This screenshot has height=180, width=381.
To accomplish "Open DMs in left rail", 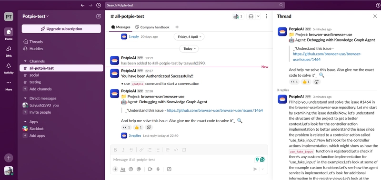I will click(9, 52).
